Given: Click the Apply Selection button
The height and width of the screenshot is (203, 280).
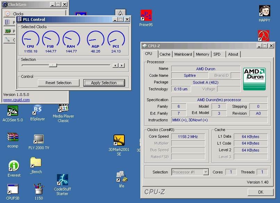Looking at the screenshot, I should tap(104, 83).
